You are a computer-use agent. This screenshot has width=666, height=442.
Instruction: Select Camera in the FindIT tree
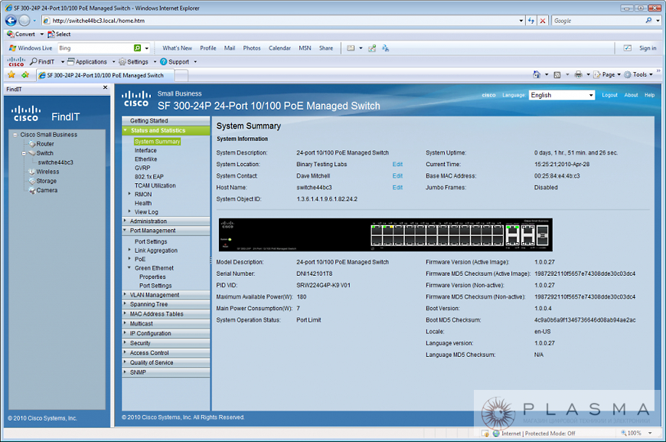(47, 191)
